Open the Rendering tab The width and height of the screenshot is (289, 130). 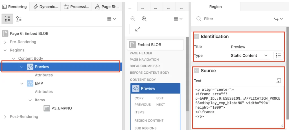(x=14, y=7)
